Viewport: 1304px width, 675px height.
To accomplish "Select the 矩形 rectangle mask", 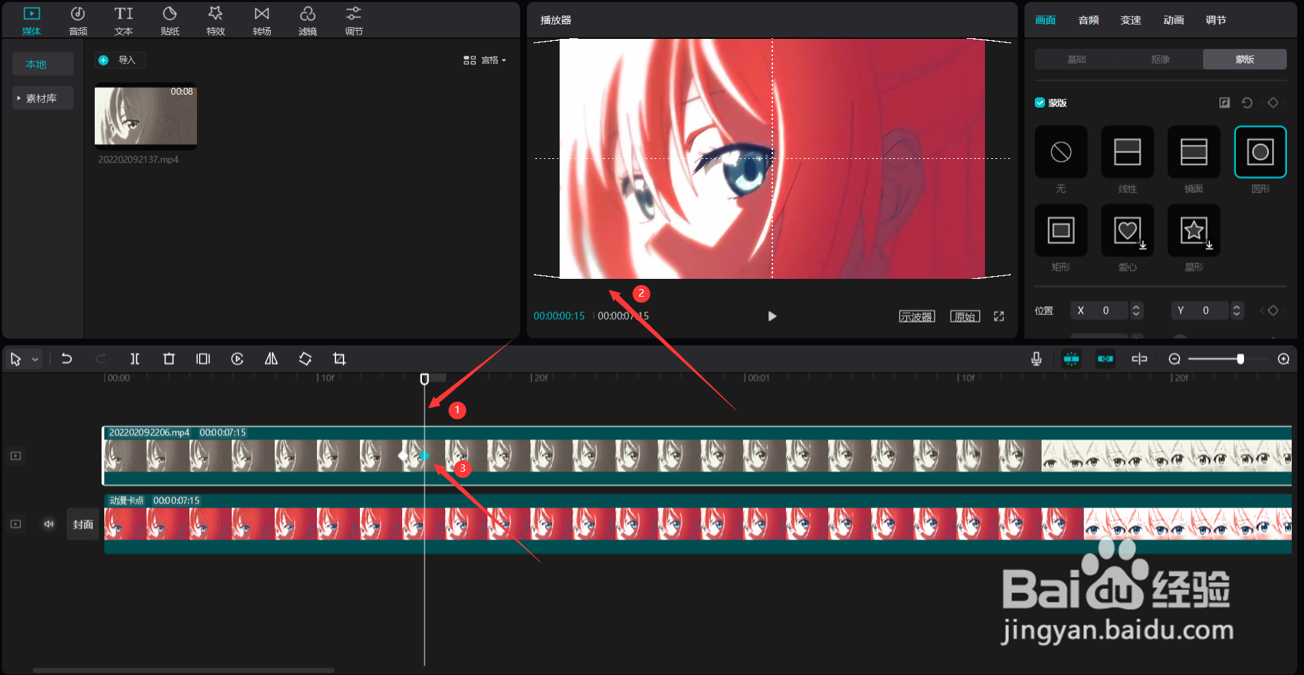I will (x=1061, y=230).
